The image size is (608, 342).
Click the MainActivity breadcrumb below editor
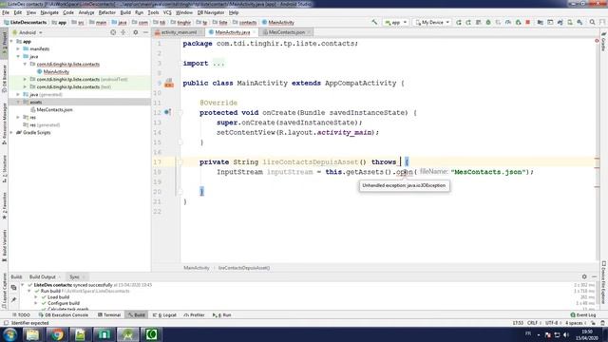tap(197, 268)
